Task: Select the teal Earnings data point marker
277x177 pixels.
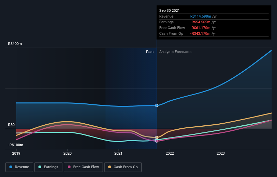Action: pos(157,140)
